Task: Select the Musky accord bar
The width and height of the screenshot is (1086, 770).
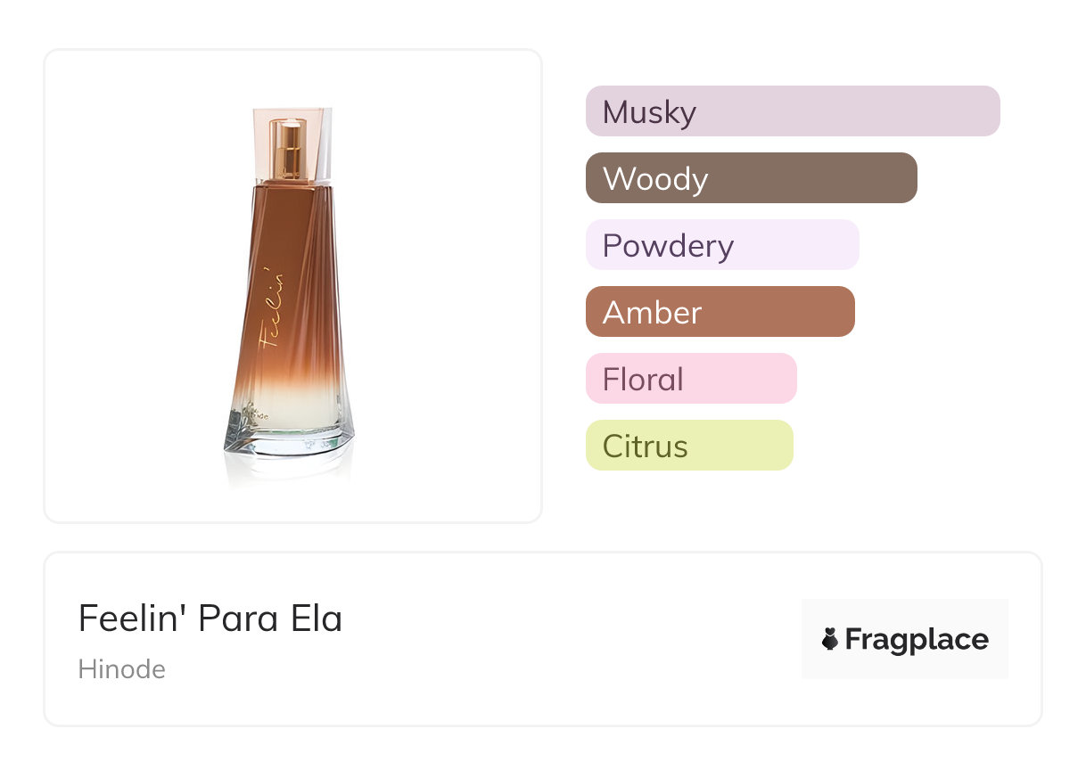Action: pyautogui.click(x=793, y=111)
